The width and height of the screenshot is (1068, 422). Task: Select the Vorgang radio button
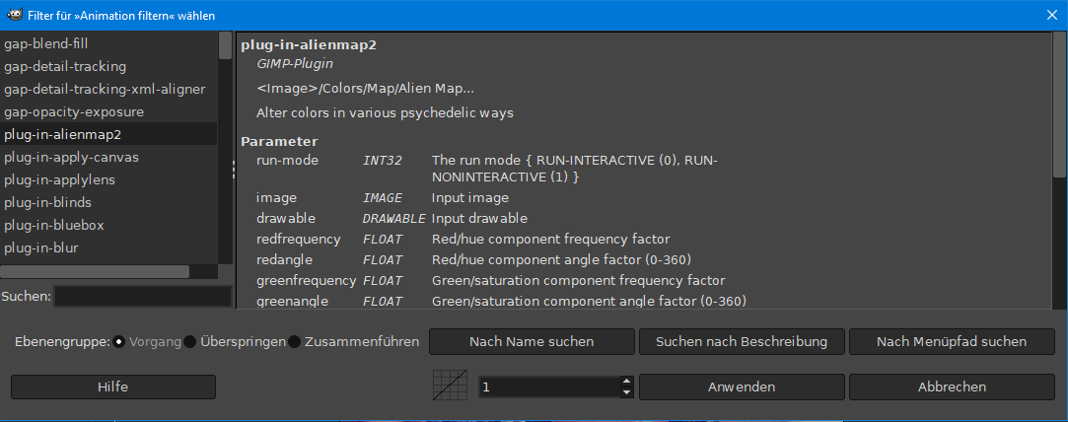(x=119, y=342)
